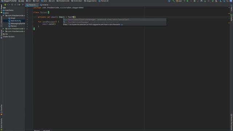This screenshot has width=233, height=131.
Task: Click 'val email' in the bottom editor breadcrumb
Action: point(46,130)
